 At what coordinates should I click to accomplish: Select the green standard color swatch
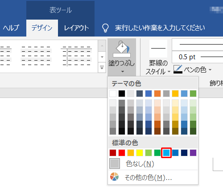coord(157,153)
